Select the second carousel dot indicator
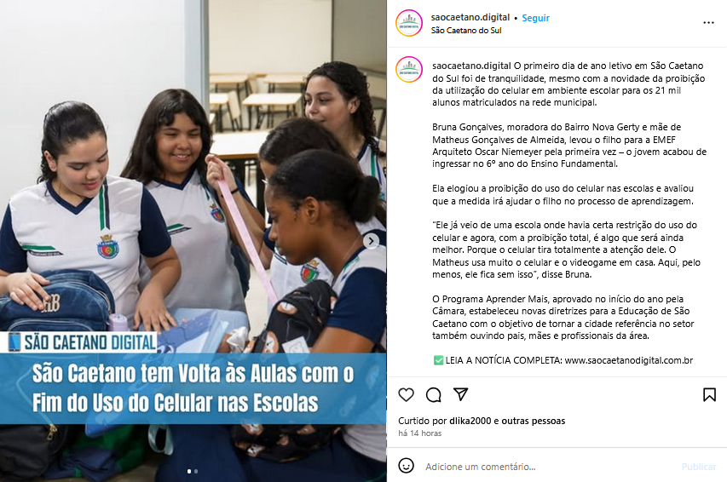The height and width of the screenshot is (482, 727). [196, 471]
